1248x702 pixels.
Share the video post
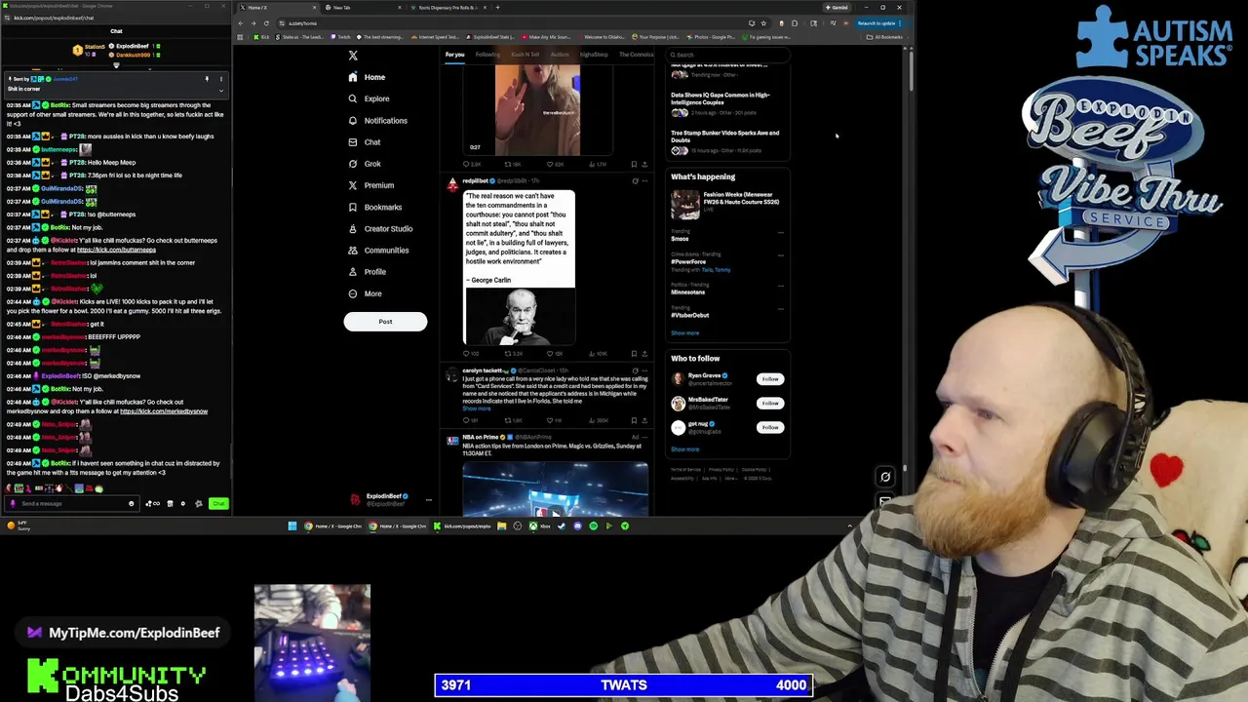click(644, 164)
